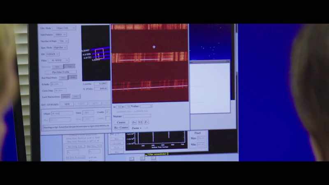The image size is (329, 185).
Task: Open the Slit size dropdown
Action: 53,54
